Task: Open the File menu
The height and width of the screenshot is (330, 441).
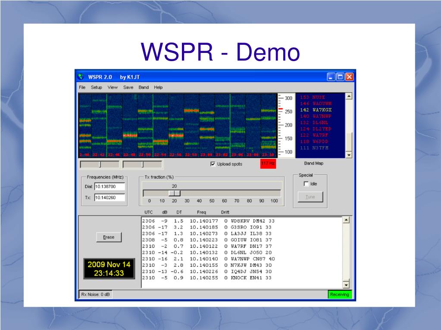Action: [x=82, y=87]
